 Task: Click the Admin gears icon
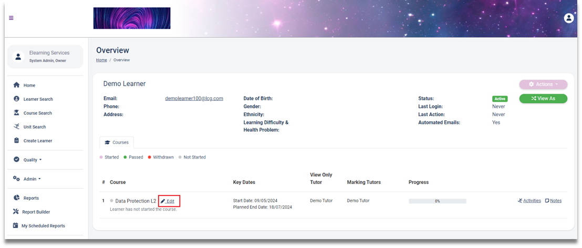pos(16,179)
